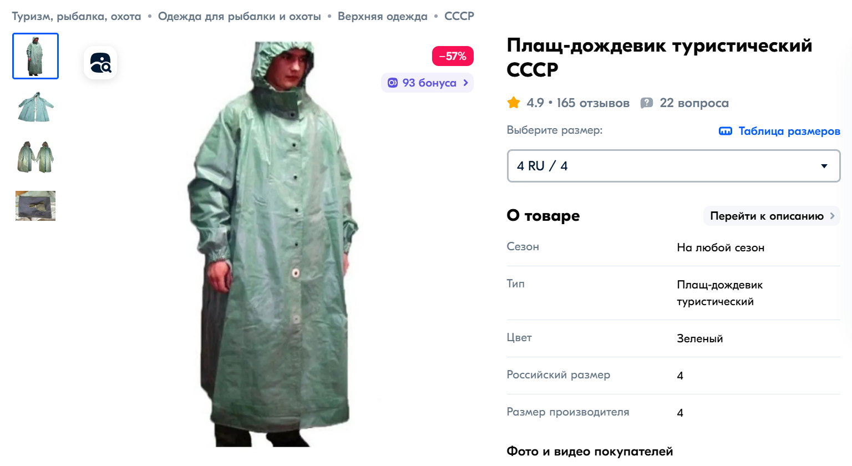Click the bonus coin icon
Screen dimensions: 852x466
coord(393,83)
